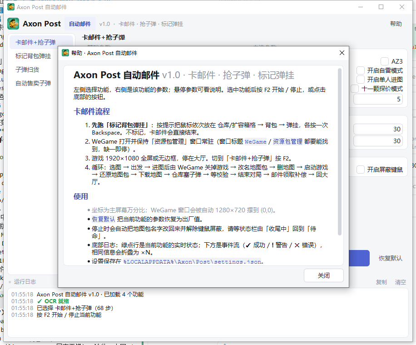Screen dimensions: 416x345
Task: Maximize the Axon Post main window
Action: [381, 7]
